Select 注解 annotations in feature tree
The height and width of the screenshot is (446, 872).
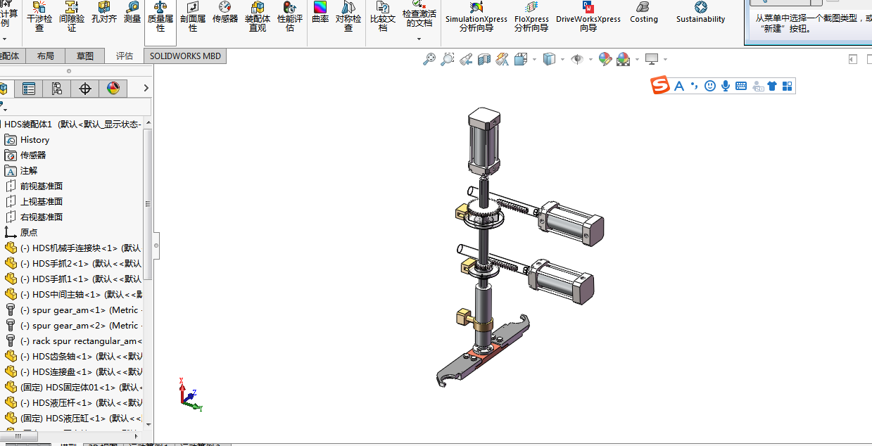click(29, 171)
